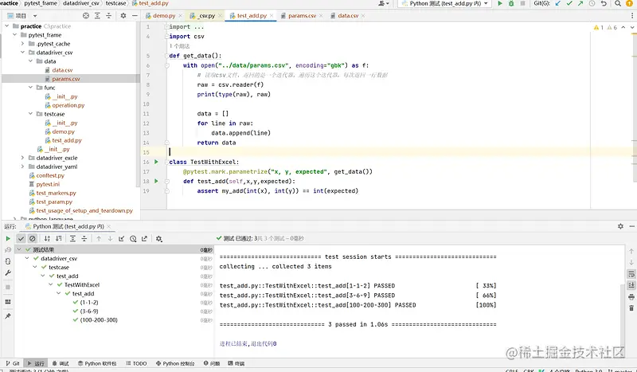Collapse the func folder
Viewport: 637px width, 372px height.
point(30,88)
